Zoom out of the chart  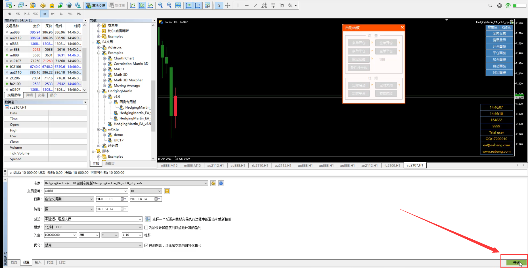click(x=169, y=5)
